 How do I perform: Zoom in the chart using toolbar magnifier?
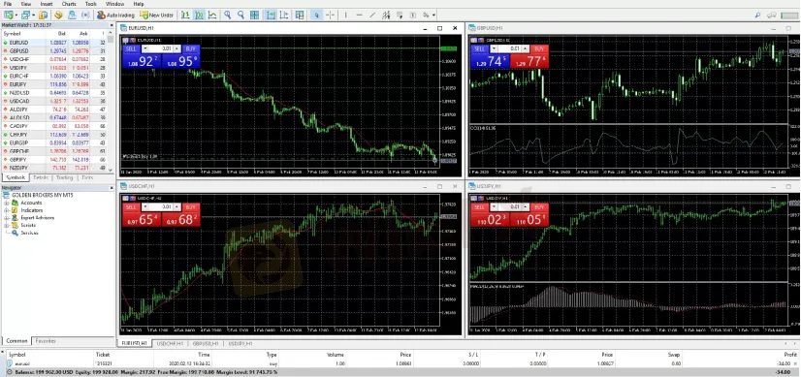[227, 16]
